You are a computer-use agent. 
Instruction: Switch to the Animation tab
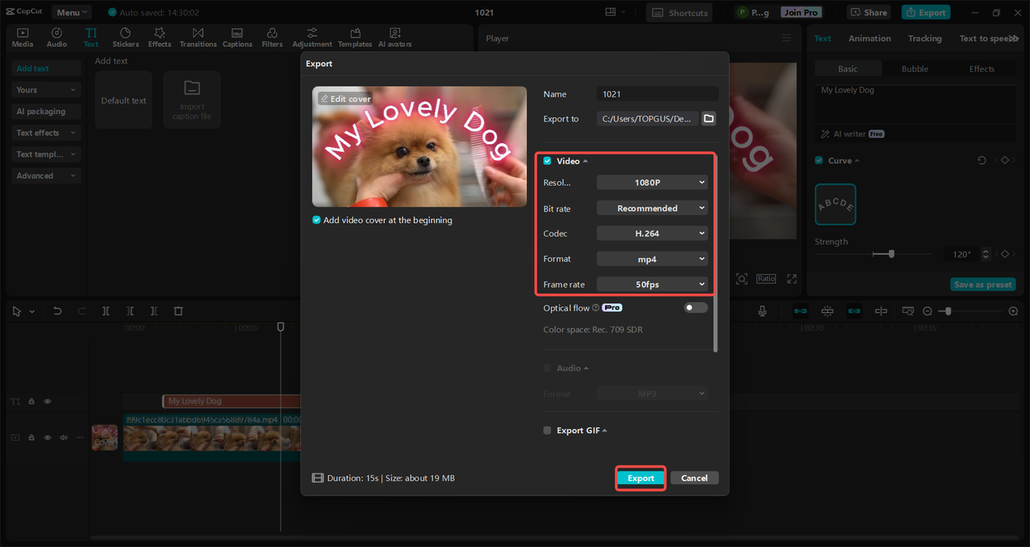tap(870, 39)
